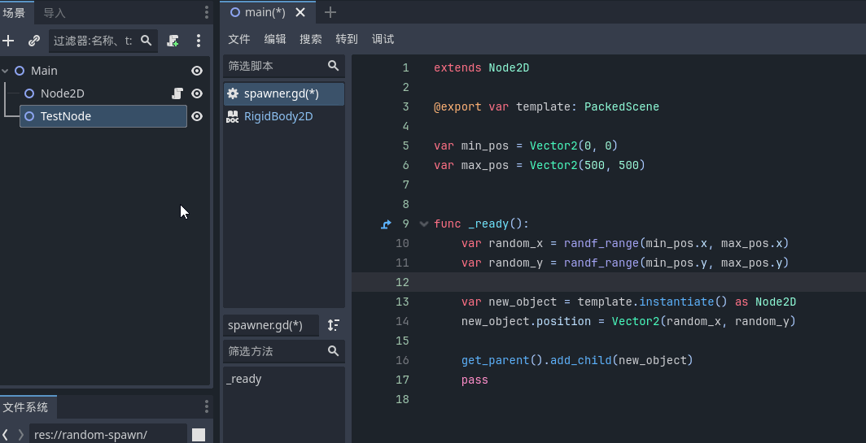Hide the Node2D node with its eye icon

pos(197,93)
